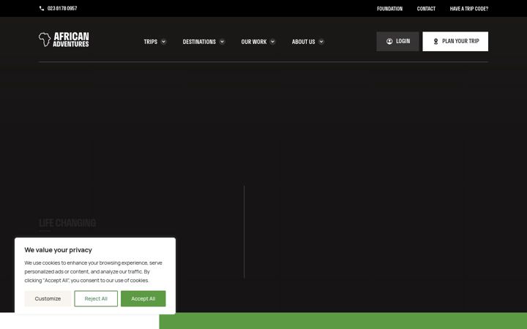Screen dimensions: 527x329
Task: Click the map pin icon in Plan Your Trip
Action: tap(436, 41)
